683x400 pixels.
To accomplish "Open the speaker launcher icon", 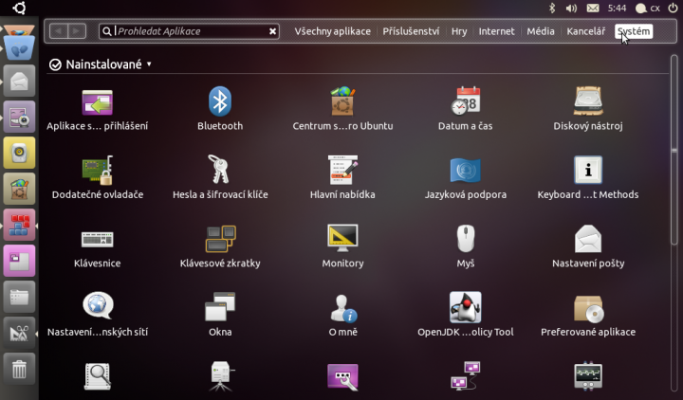I will coord(19,153).
